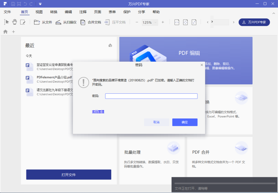Zoom in with the plus button
This screenshot has height=193, width=278.
coord(163,22)
